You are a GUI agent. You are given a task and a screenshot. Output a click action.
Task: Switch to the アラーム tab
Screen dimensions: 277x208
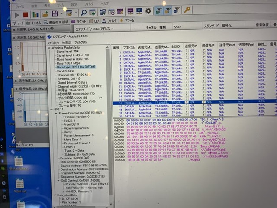click(127, 20)
